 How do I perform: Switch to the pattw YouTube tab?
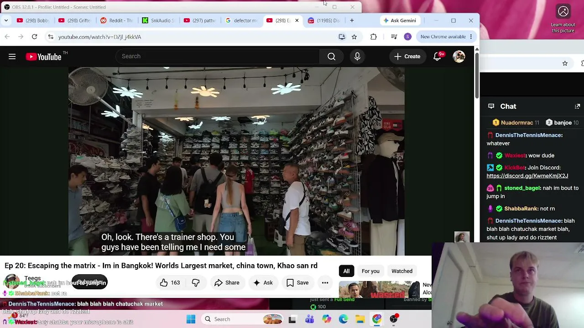(200, 20)
